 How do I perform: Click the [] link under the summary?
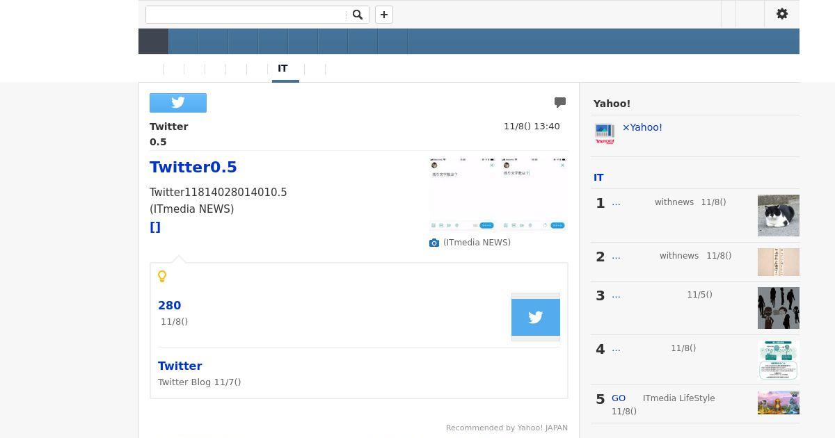coord(155,227)
